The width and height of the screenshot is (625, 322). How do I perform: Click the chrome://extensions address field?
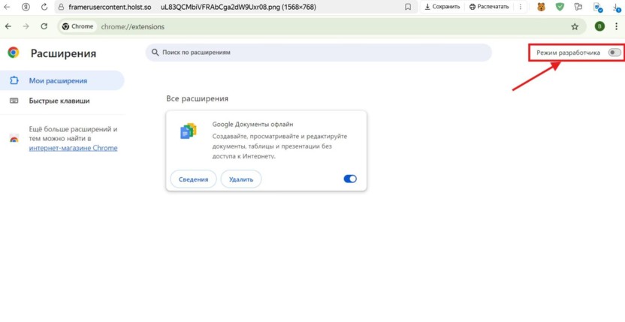point(323,27)
